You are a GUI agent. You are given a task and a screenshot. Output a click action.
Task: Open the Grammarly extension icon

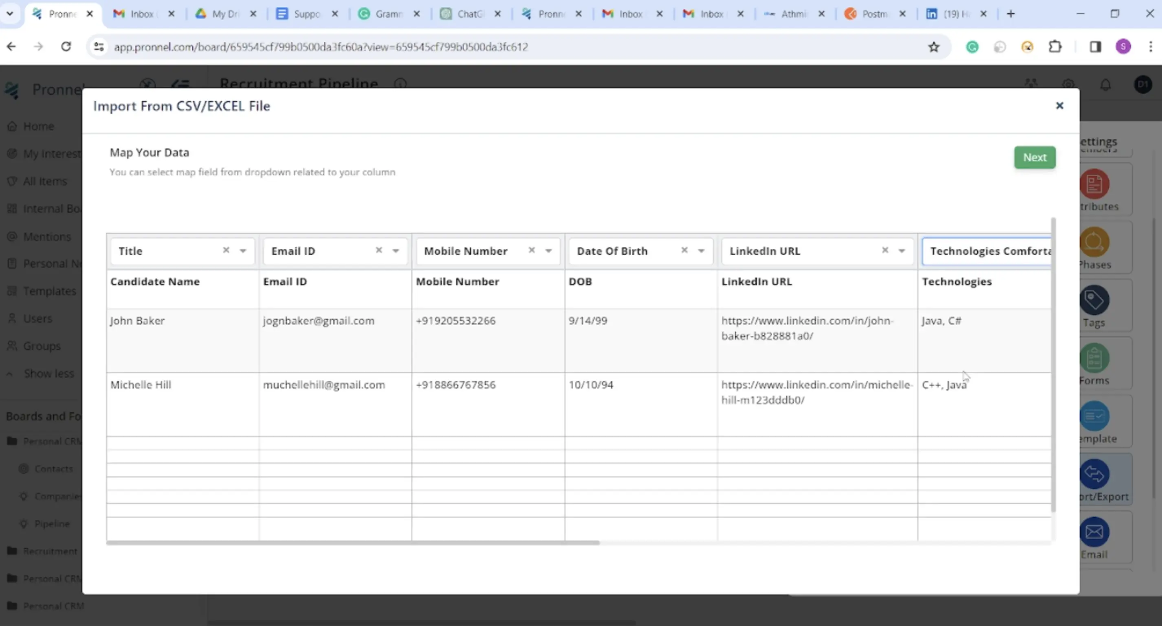point(972,46)
